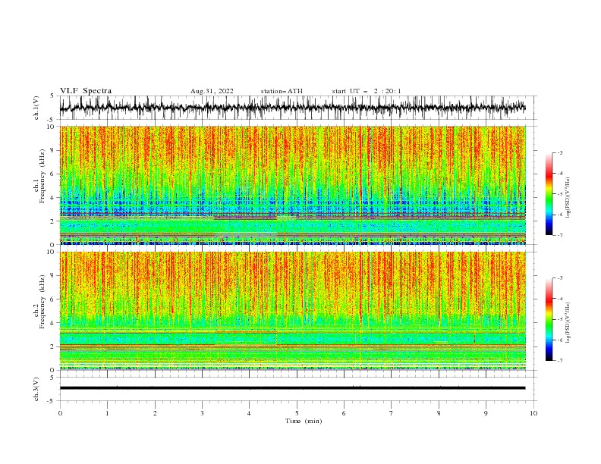
Task: Click the ch.3 flat waveform trace
Action: 292,388
